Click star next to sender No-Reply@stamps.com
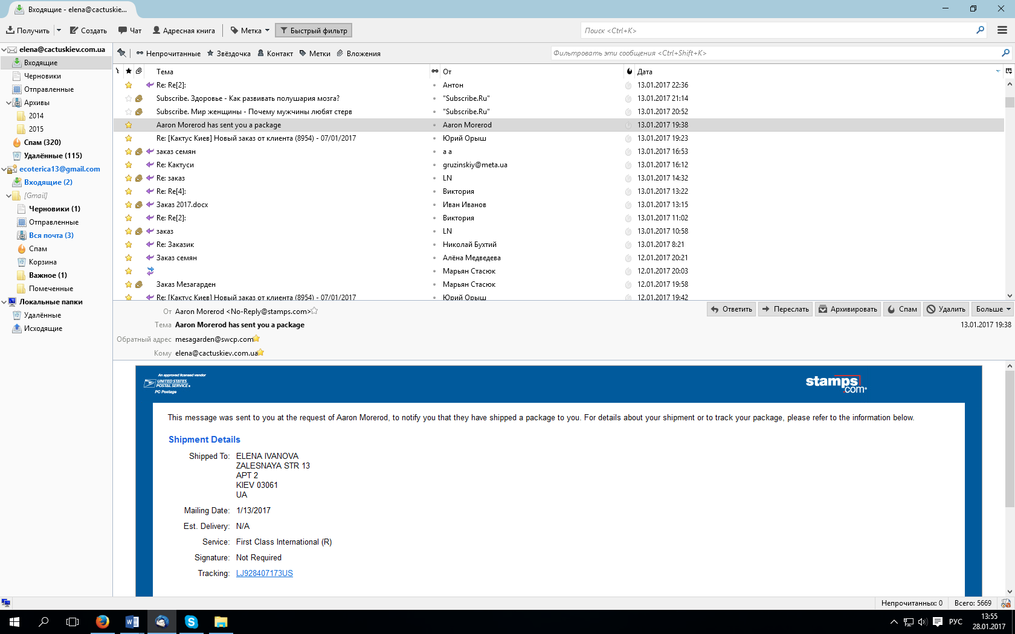Image resolution: width=1015 pixels, height=634 pixels. tap(314, 311)
